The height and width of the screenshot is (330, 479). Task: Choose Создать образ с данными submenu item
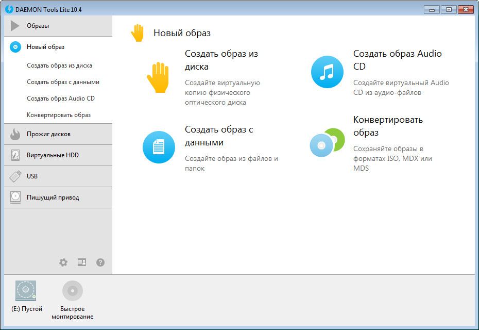tap(63, 82)
